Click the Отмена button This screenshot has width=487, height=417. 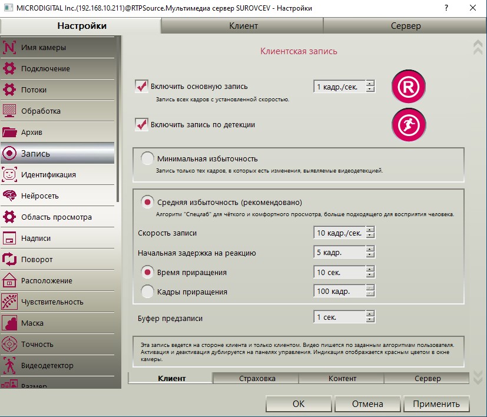click(367, 403)
